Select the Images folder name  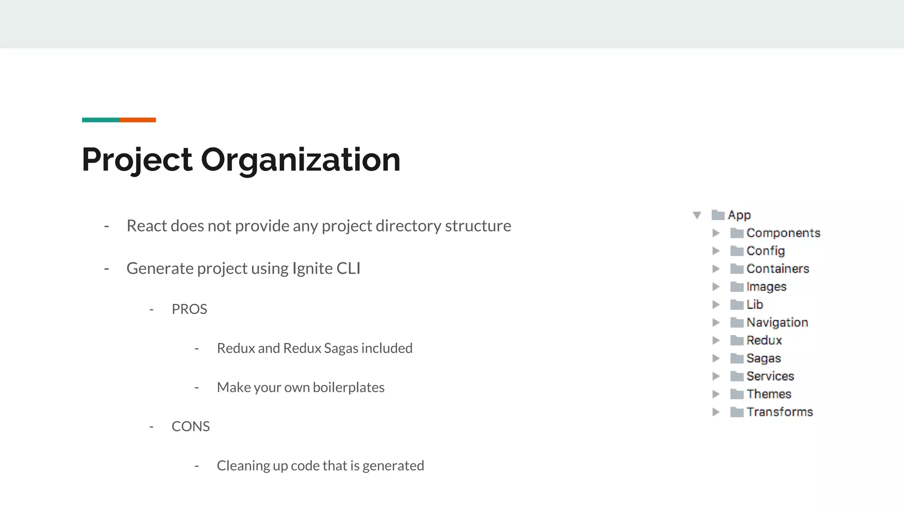click(767, 287)
